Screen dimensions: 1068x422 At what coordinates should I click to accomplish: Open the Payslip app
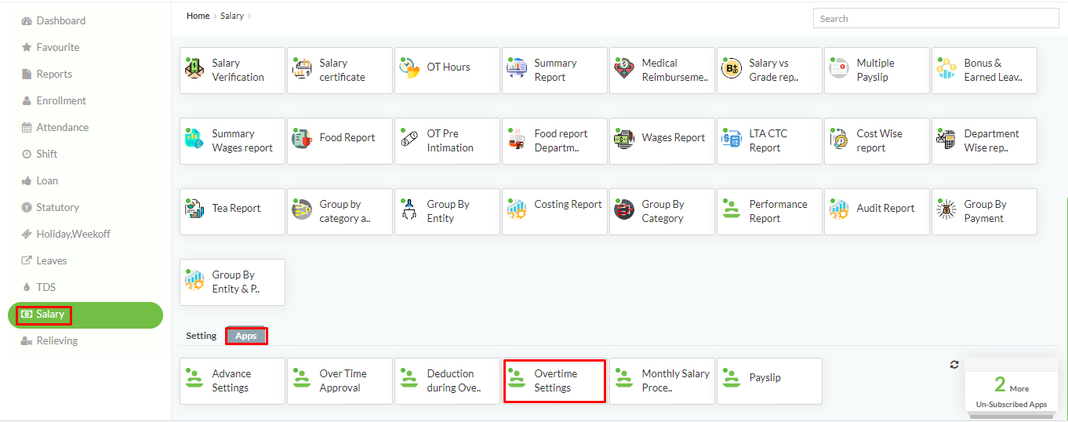point(769,381)
